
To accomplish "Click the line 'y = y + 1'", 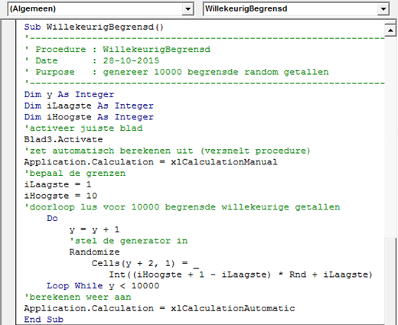I will click(94, 229).
